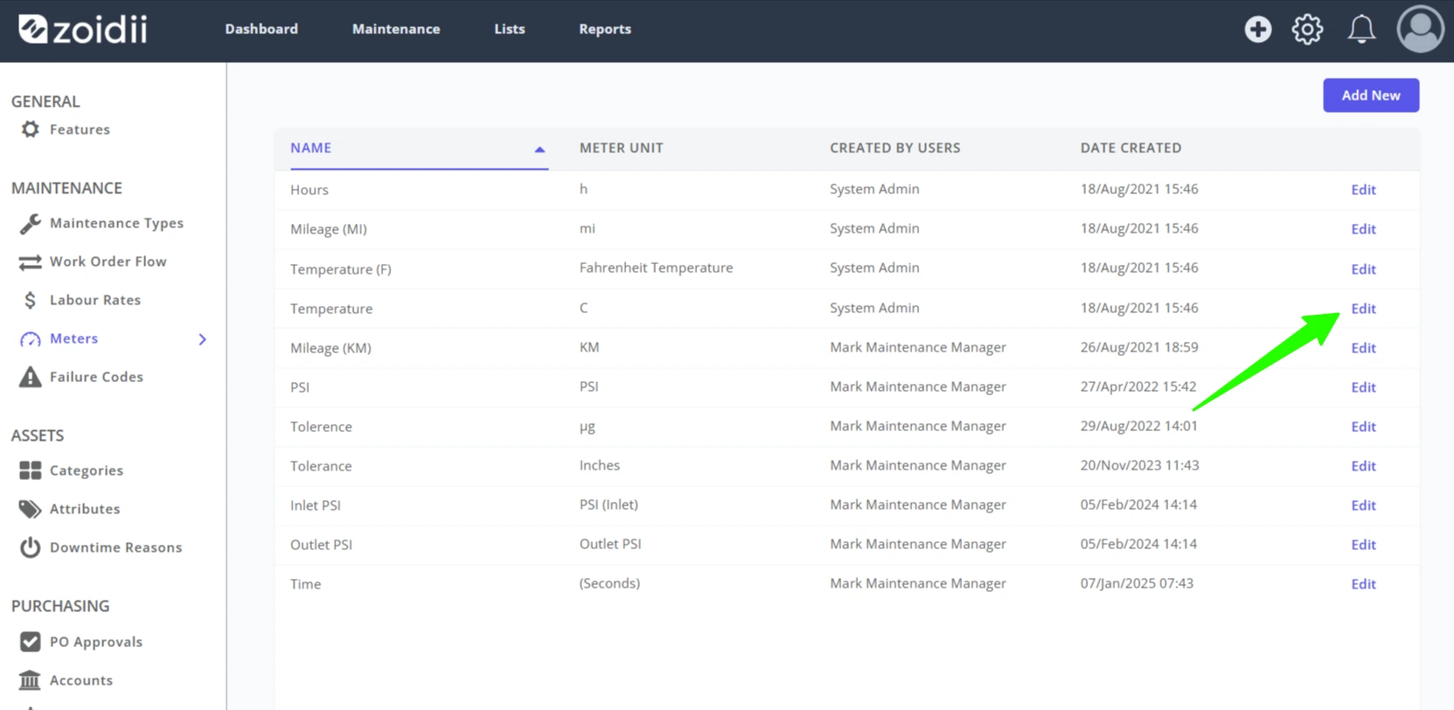Screen dimensions: 1454x710
Task: Click the 'PSI (Inlet)' unit cell
Action: point(609,505)
